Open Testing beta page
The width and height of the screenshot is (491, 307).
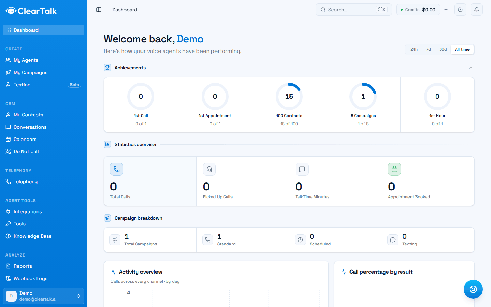click(43, 85)
